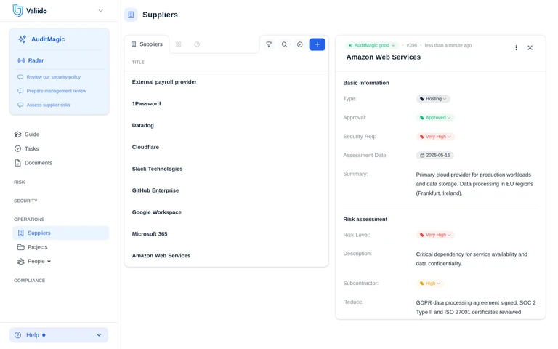Image resolution: width=558 pixels, height=349 pixels.
Task: Click the Valiido shield logo
Action: click(17, 10)
